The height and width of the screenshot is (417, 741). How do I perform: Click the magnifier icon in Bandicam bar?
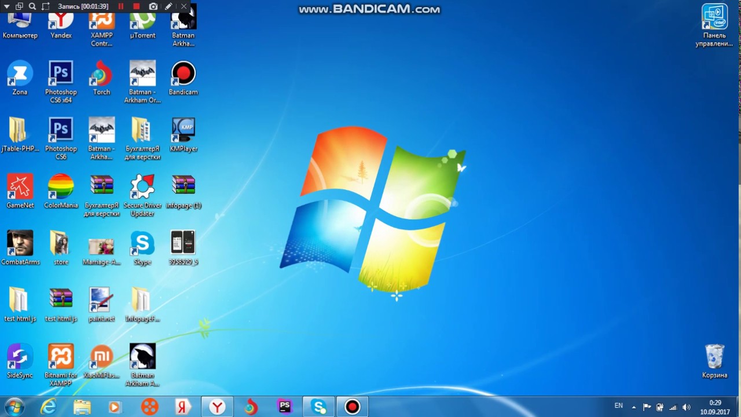point(32,6)
